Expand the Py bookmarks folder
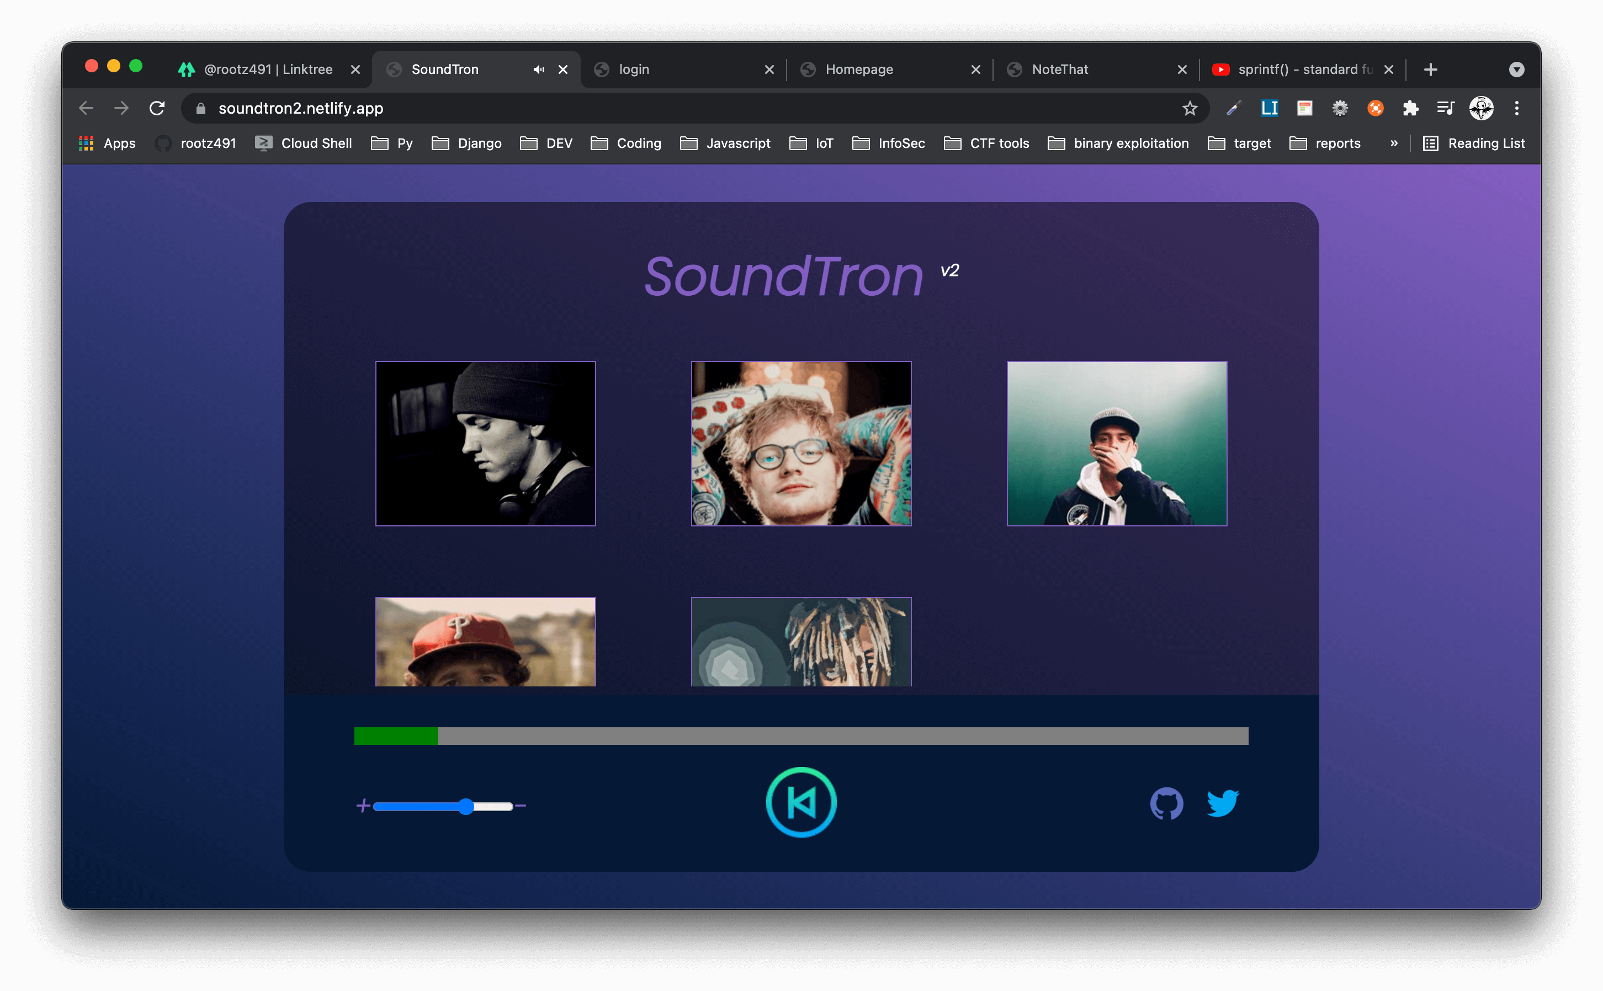The width and height of the screenshot is (1603, 991). pyautogui.click(x=391, y=143)
